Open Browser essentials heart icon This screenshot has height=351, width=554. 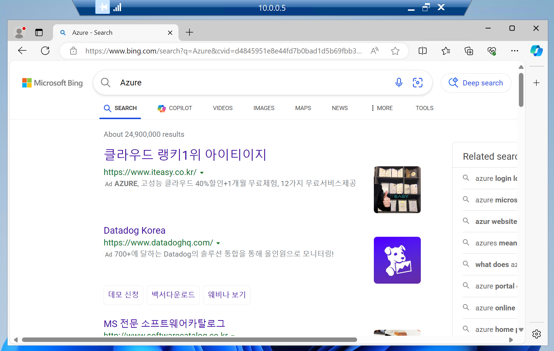tap(492, 51)
